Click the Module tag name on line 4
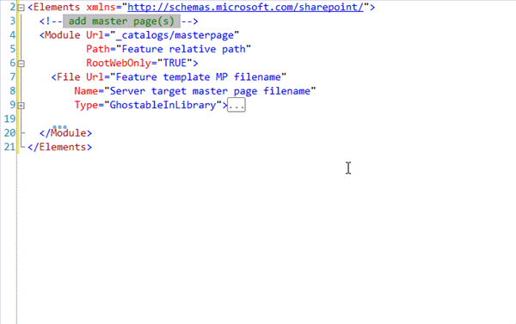Image resolution: width=516 pixels, height=324 pixels. click(x=62, y=35)
